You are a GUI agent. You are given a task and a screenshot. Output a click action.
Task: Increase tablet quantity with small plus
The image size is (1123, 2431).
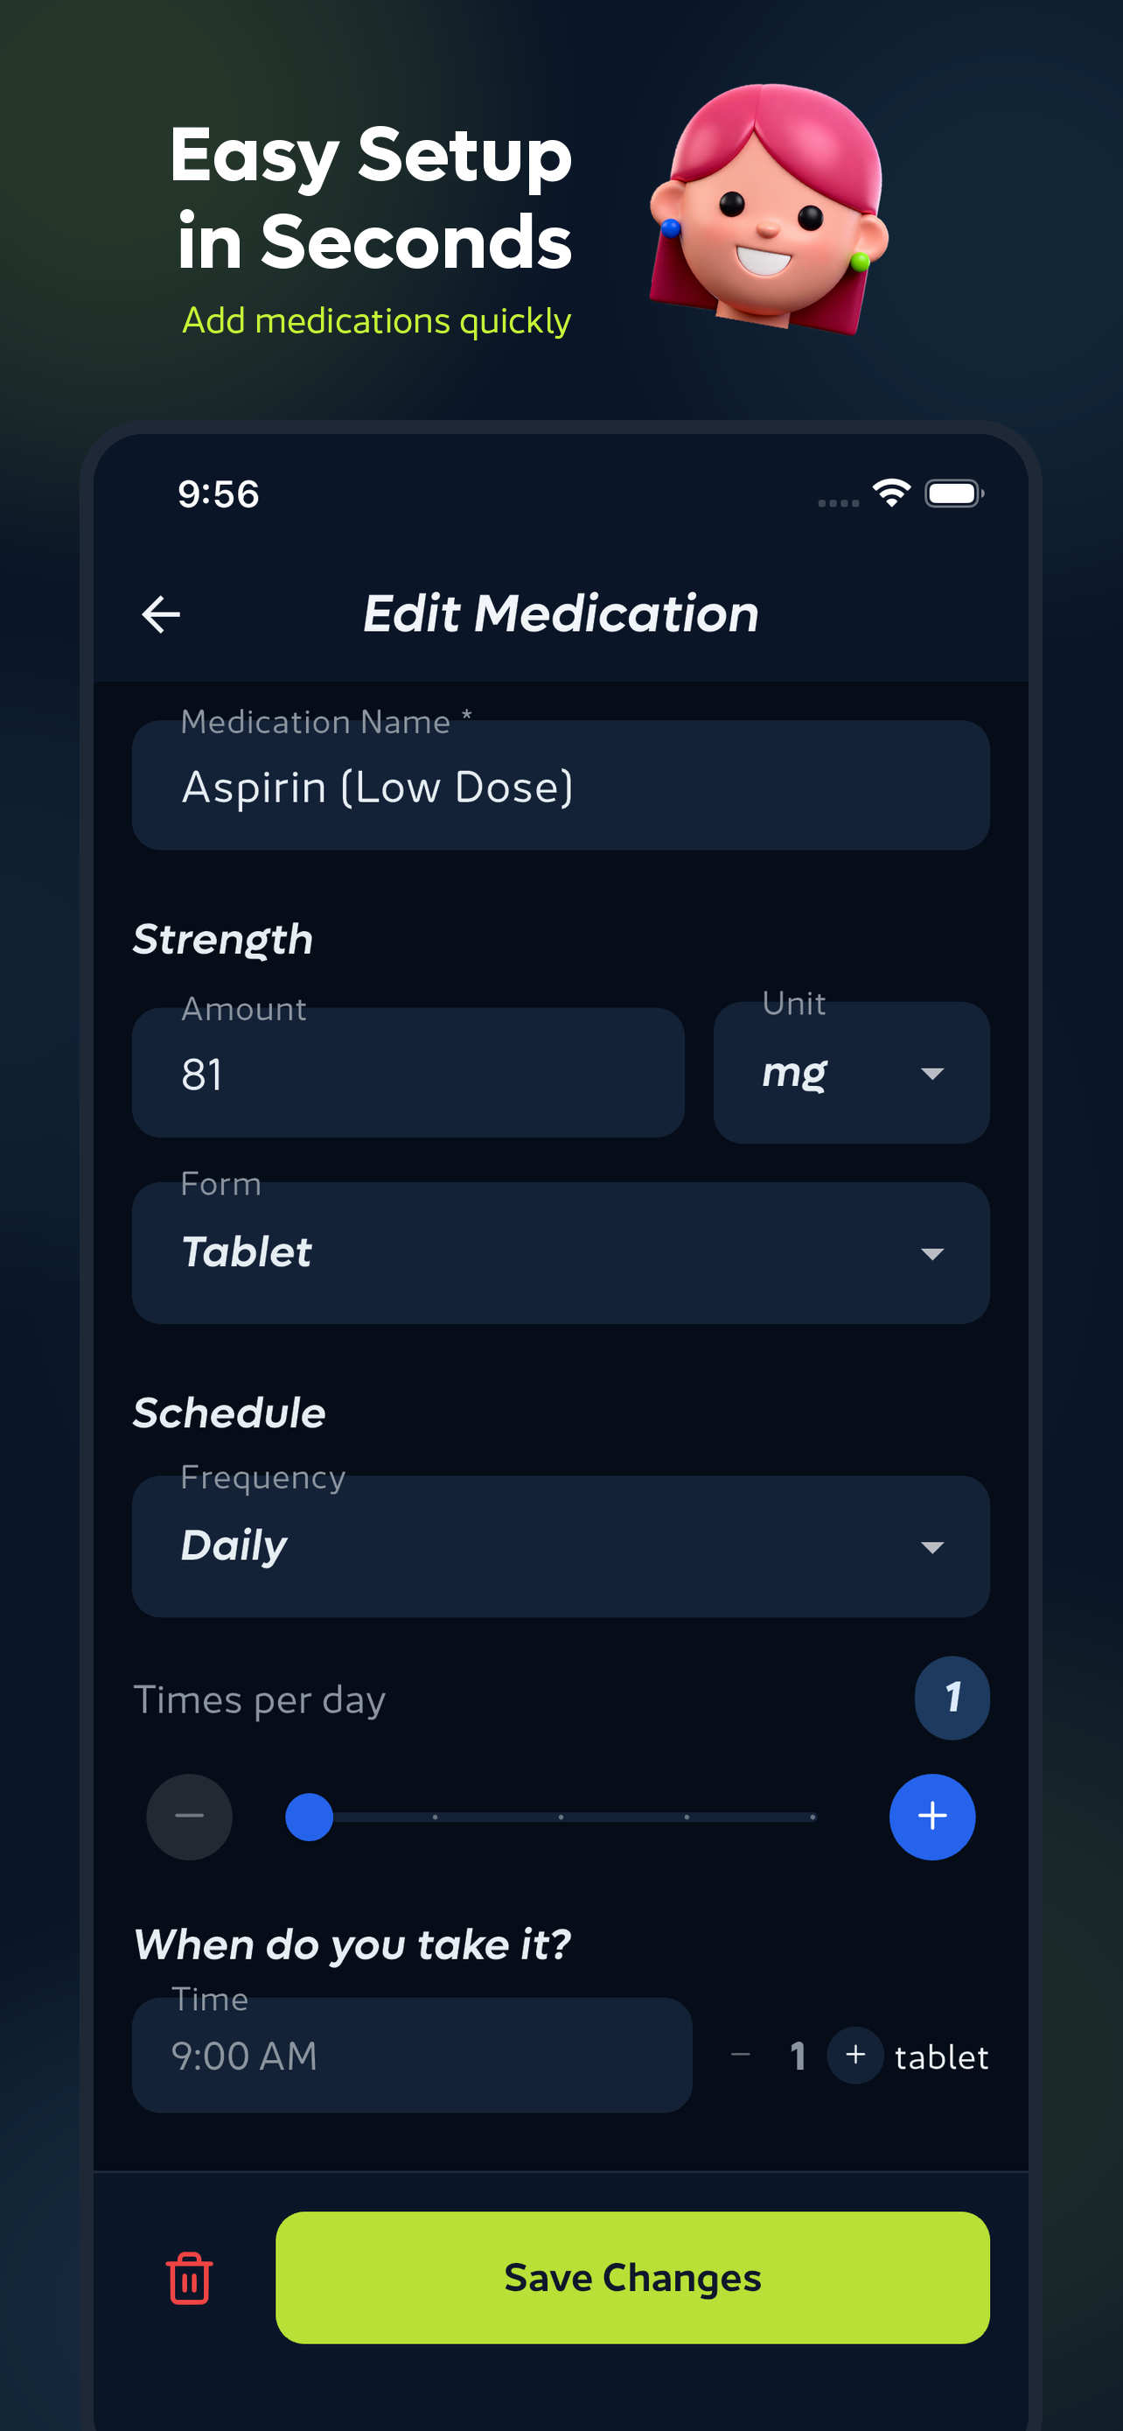tap(855, 2056)
